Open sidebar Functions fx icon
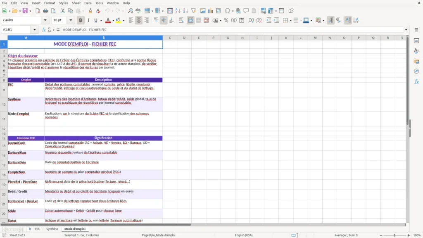Image resolution: width=423 pixels, height=238 pixels. click(416, 81)
